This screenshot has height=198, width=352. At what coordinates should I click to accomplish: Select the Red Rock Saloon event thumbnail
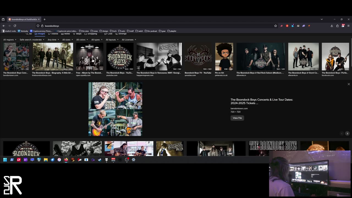(x=261, y=57)
